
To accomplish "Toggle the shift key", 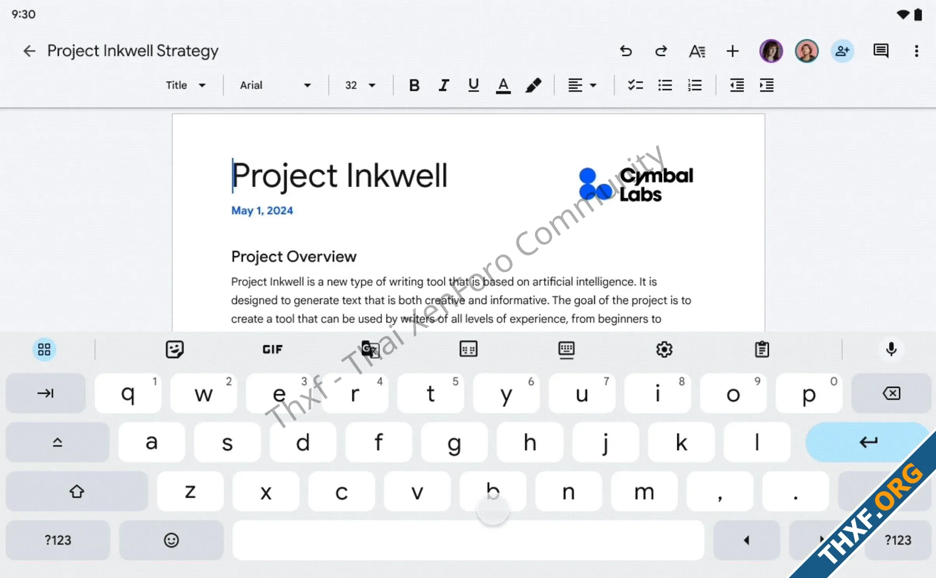I will point(77,491).
